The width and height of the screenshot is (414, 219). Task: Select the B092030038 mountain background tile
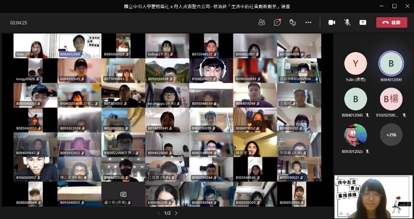click(x=167, y=71)
